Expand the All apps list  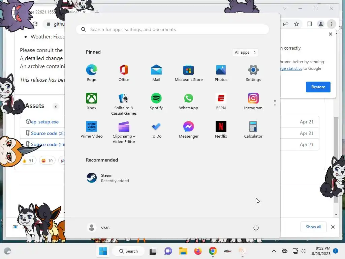pos(245,52)
